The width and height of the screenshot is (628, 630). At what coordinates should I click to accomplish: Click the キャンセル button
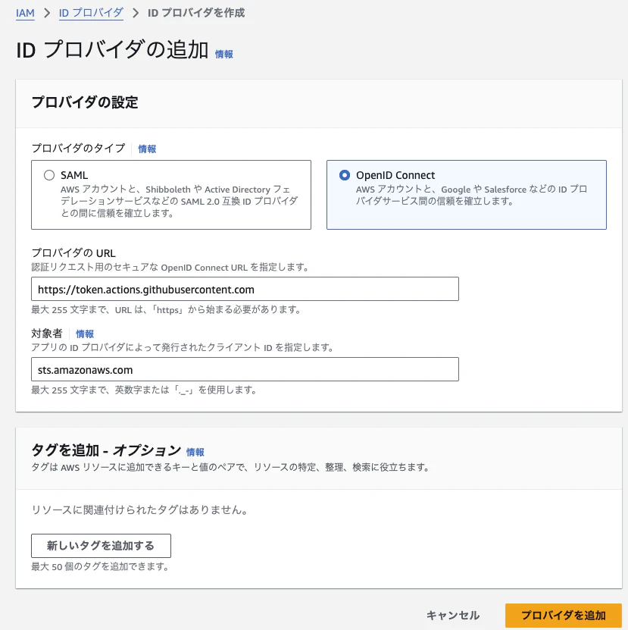tap(453, 616)
